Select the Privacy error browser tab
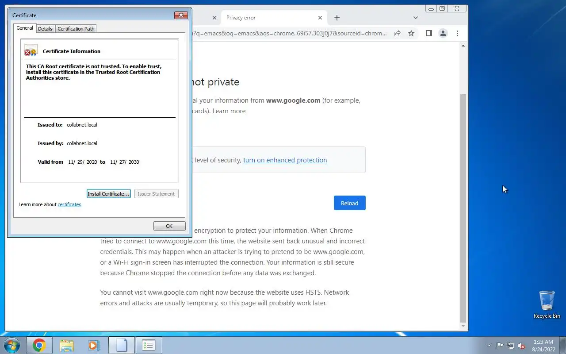The width and height of the screenshot is (566, 354). (x=274, y=18)
